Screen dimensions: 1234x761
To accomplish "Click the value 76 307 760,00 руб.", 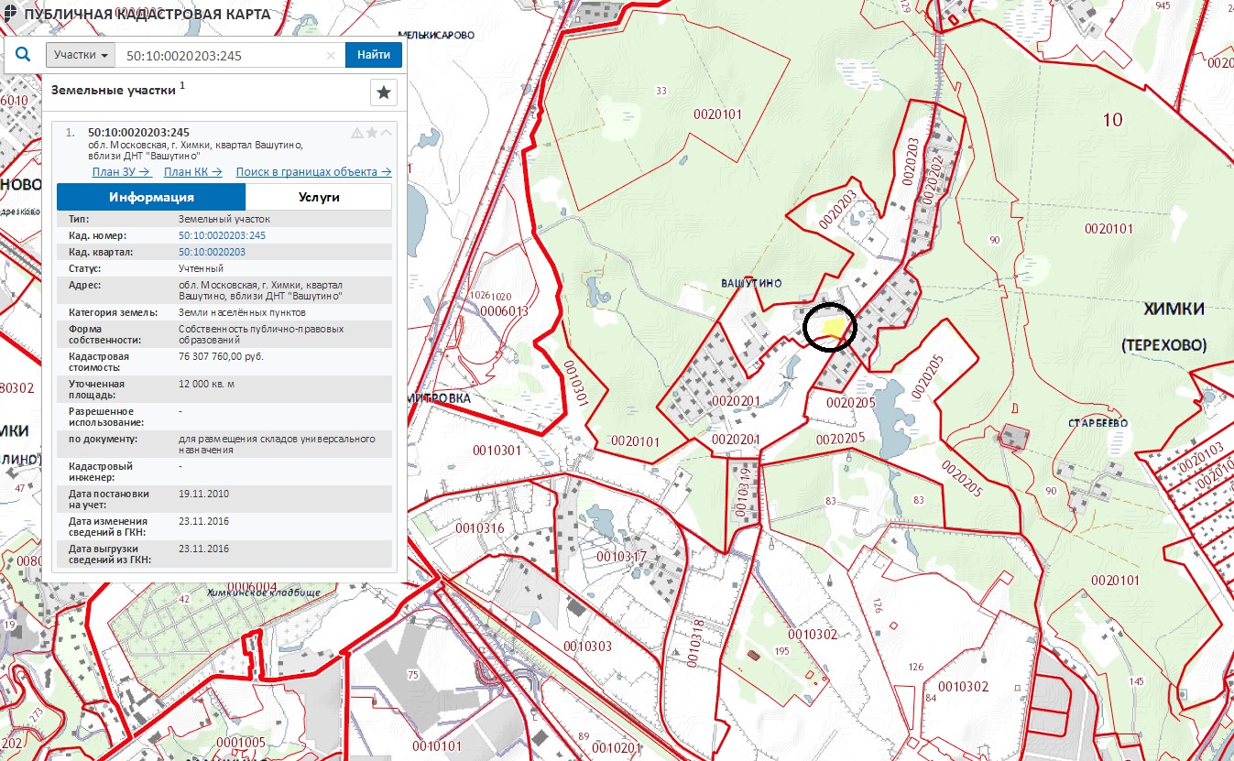I will pyautogui.click(x=221, y=356).
